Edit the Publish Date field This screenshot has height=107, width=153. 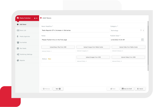[x=127, y=40]
